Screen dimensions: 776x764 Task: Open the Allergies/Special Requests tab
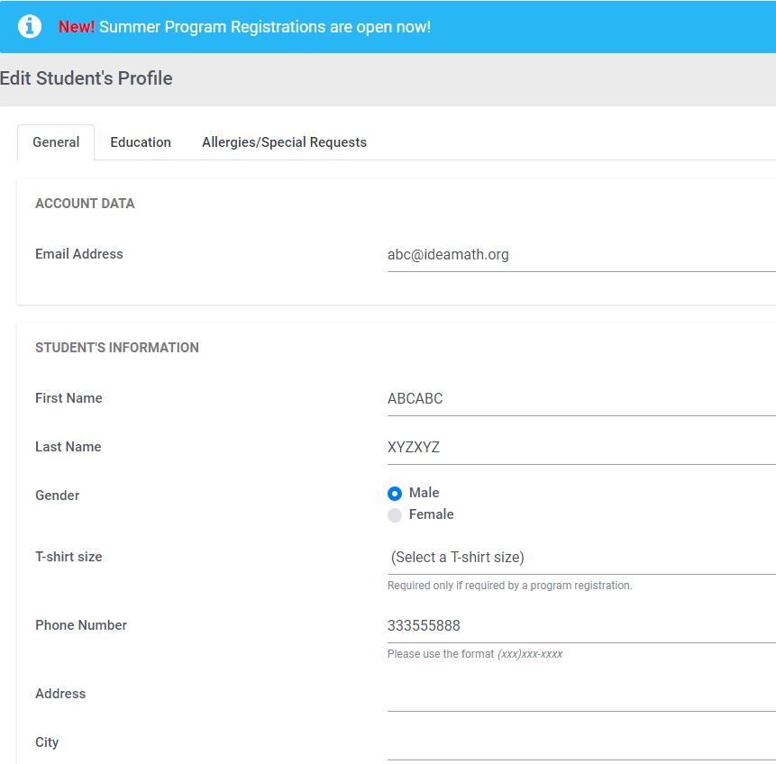click(x=284, y=142)
